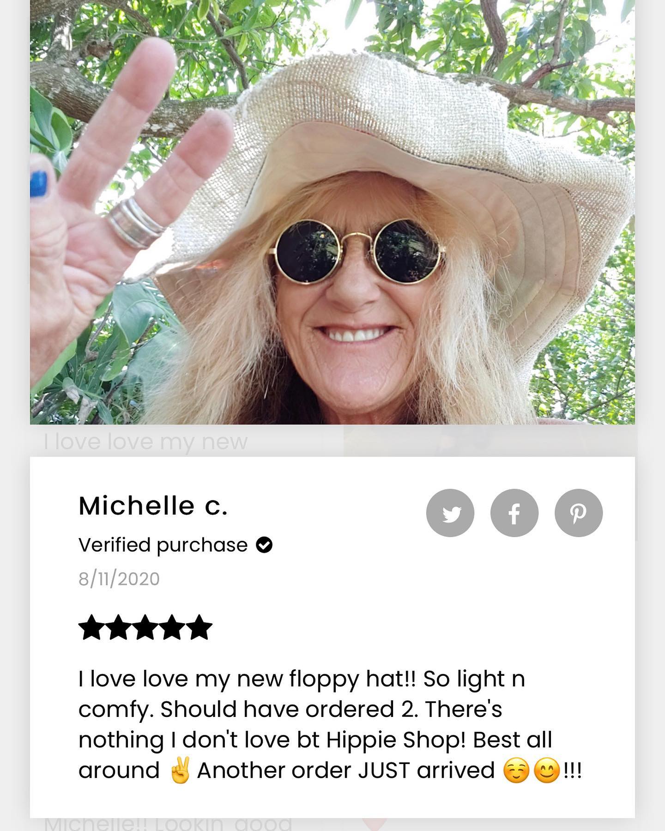Click the faded thumbnail behind review card
The width and height of the screenshot is (665, 831).
tap(490, 440)
